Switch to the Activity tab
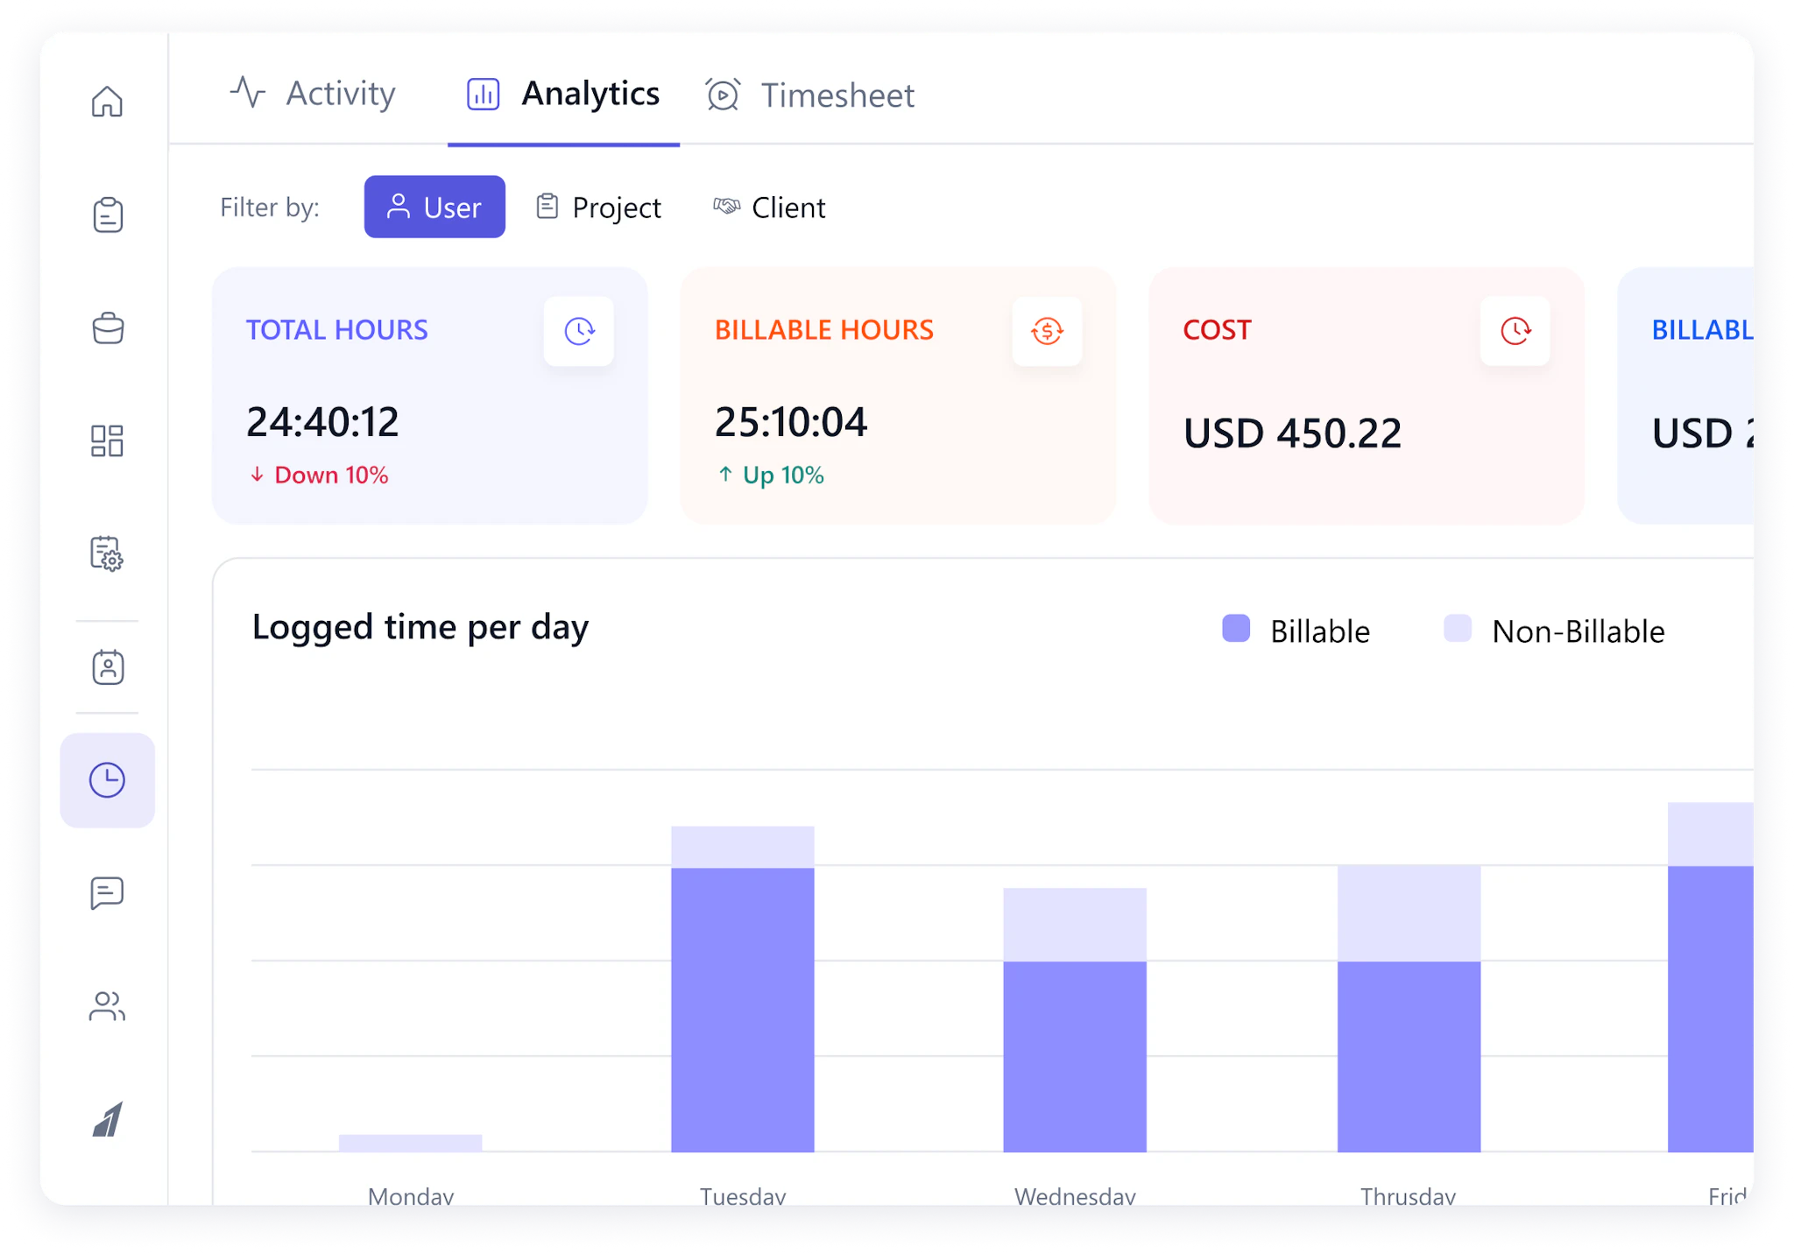The width and height of the screenshot is (1794, 1254). (313, 93)
